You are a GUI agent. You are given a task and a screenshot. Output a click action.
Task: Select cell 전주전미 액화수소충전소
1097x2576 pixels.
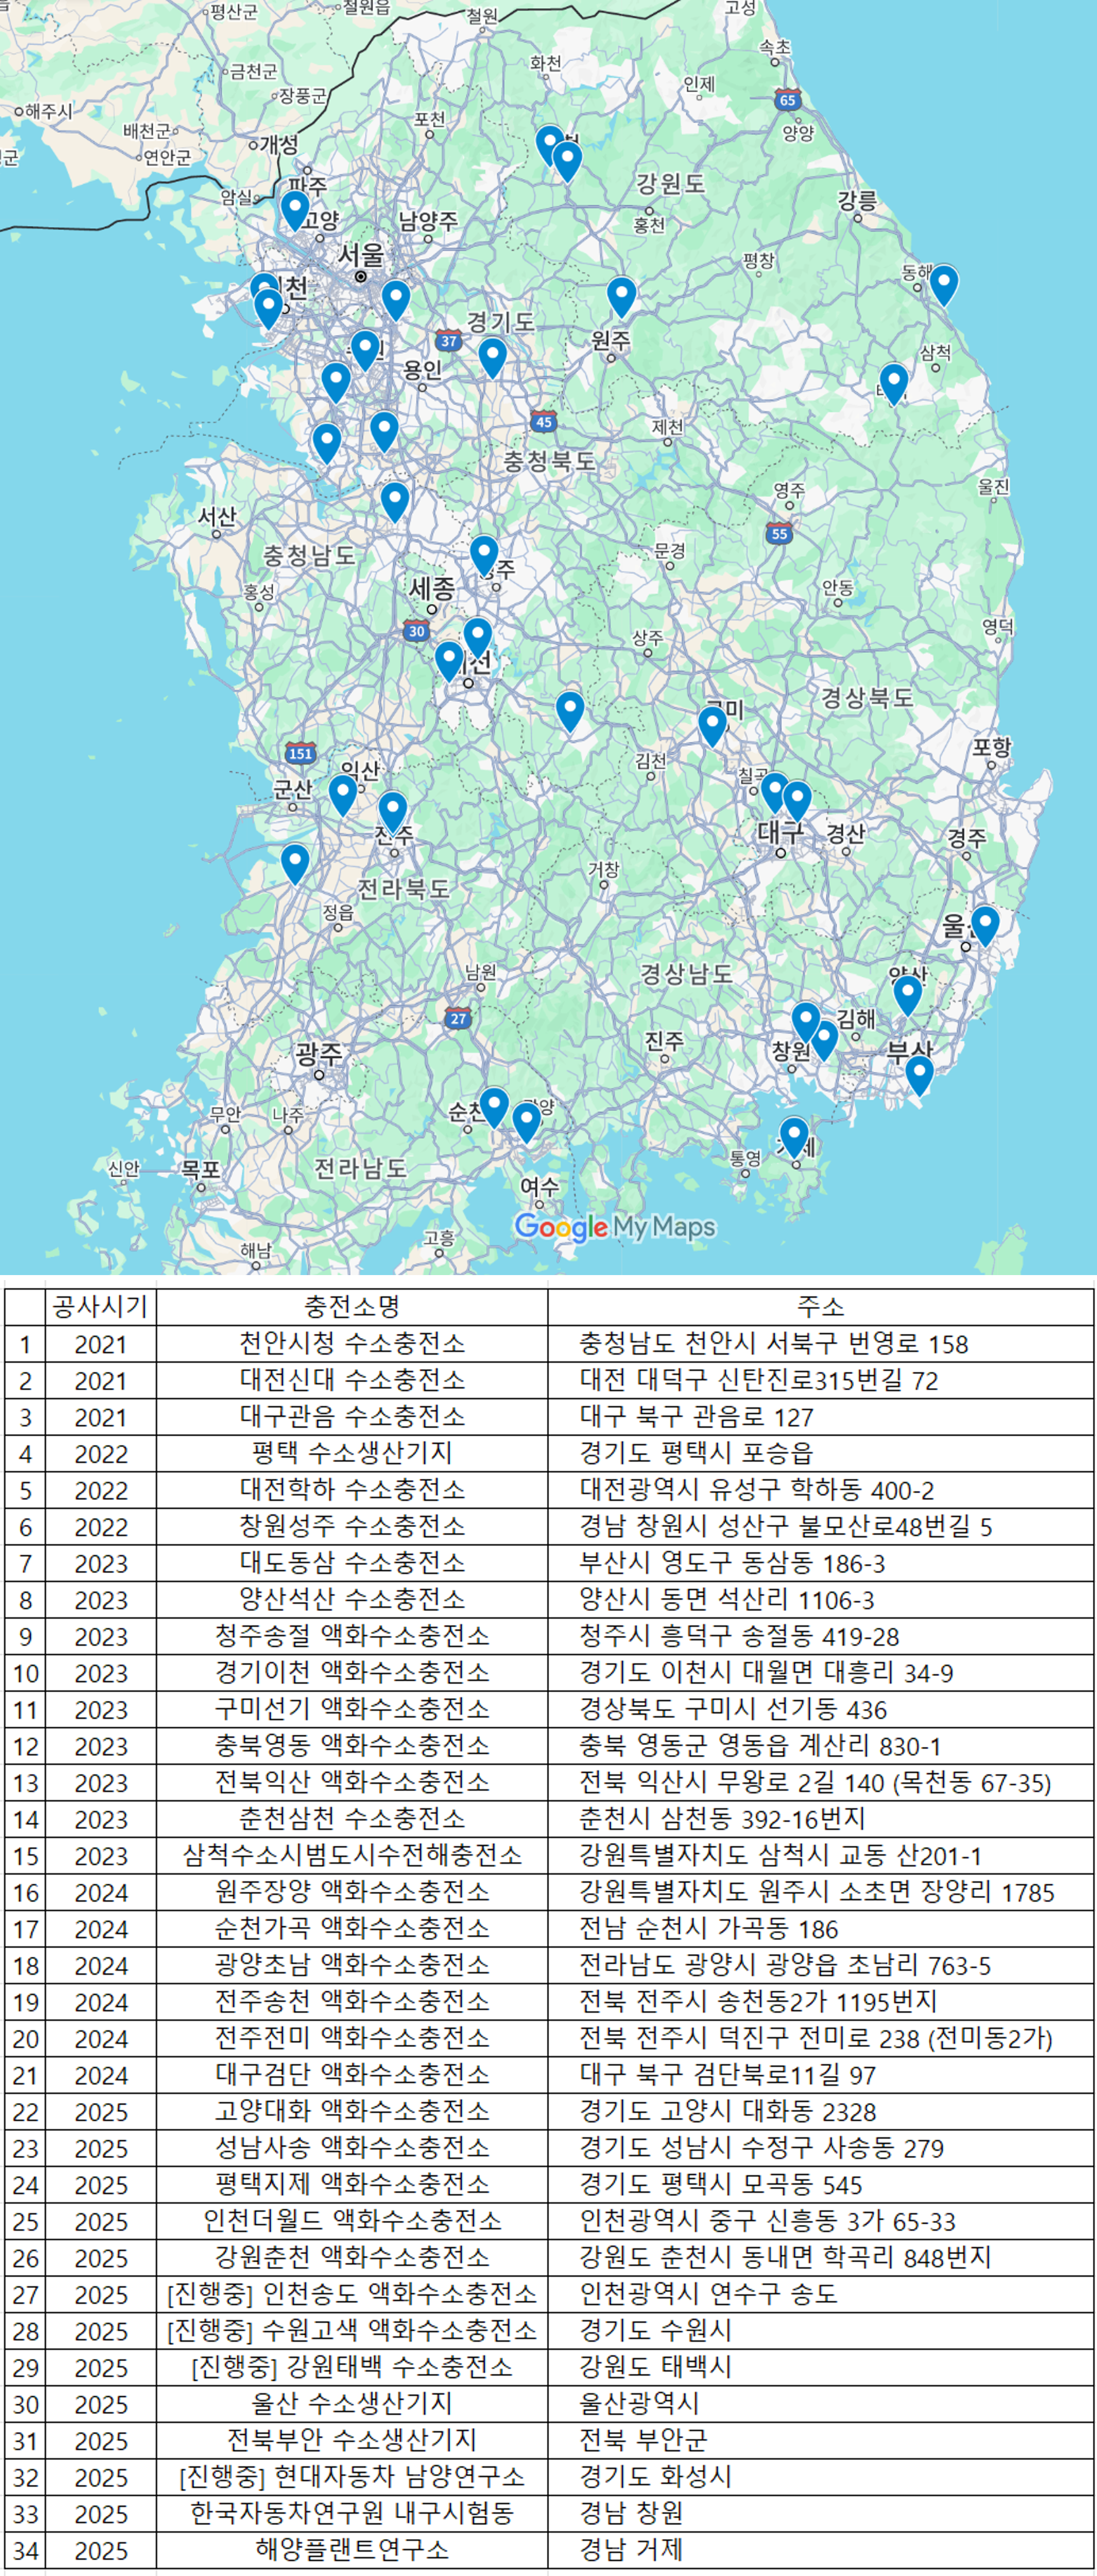[352, 2038]
